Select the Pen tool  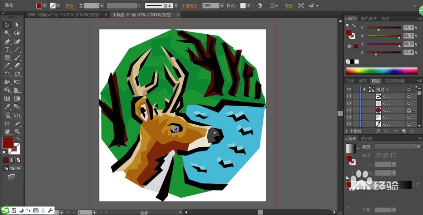click(x=7, y=41)
